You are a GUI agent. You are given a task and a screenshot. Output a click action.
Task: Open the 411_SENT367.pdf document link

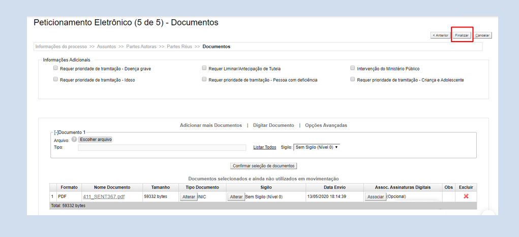coord(104,197)
